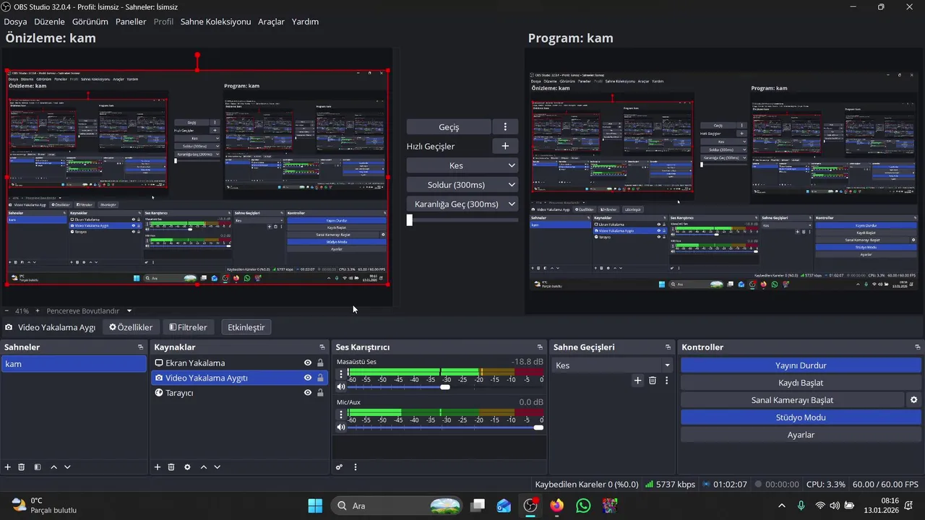The height and width of the screenshot is (520, 925).
Task: Open the Dosya menu
Action: click(x=15, y=22)
